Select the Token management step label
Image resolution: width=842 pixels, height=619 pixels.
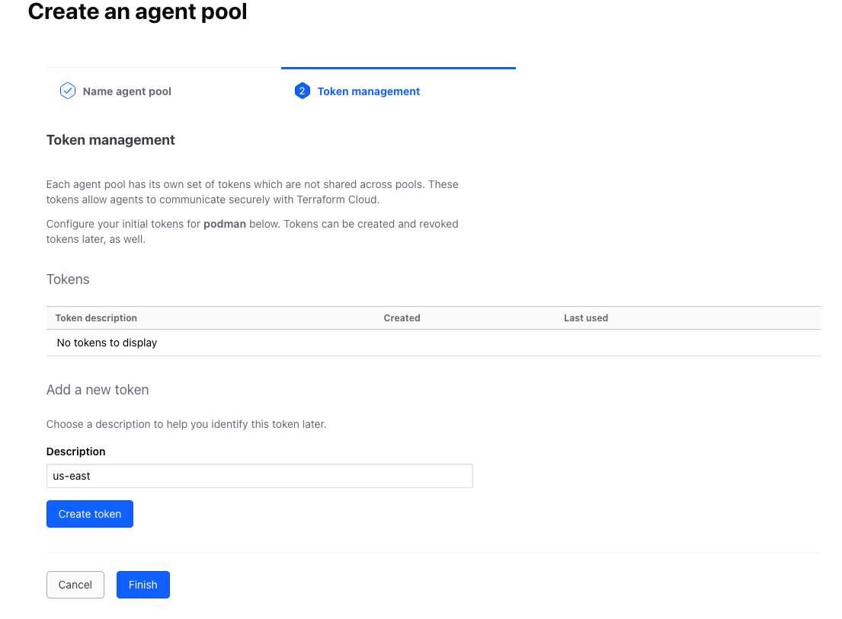click(x=368, y=91)
